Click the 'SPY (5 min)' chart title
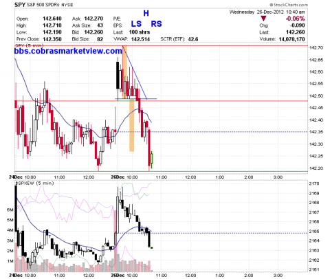330x279 pixels. 29,45
